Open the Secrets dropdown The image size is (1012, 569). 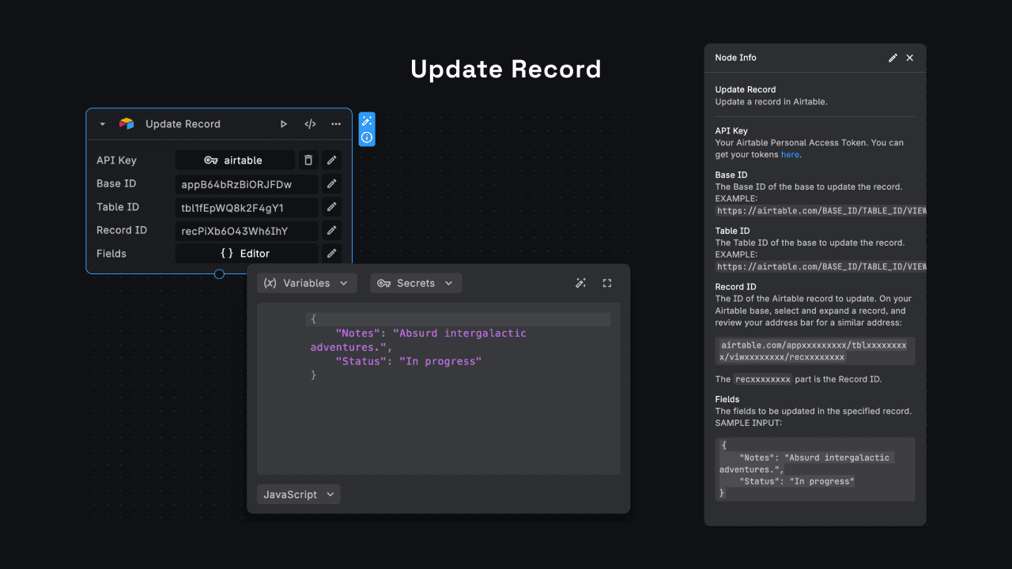[416, 283]
